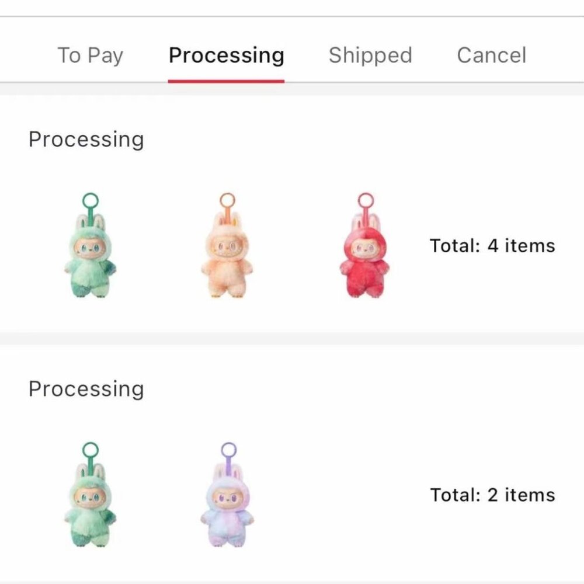Switch to the To Pay tab
Screen dimensions: 584x584
click(90, 55)
